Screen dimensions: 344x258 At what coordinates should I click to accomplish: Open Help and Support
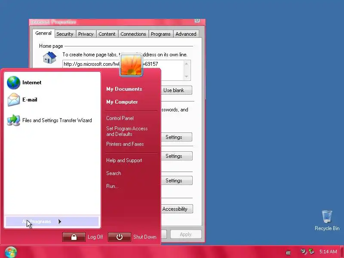tap(124, 160)
